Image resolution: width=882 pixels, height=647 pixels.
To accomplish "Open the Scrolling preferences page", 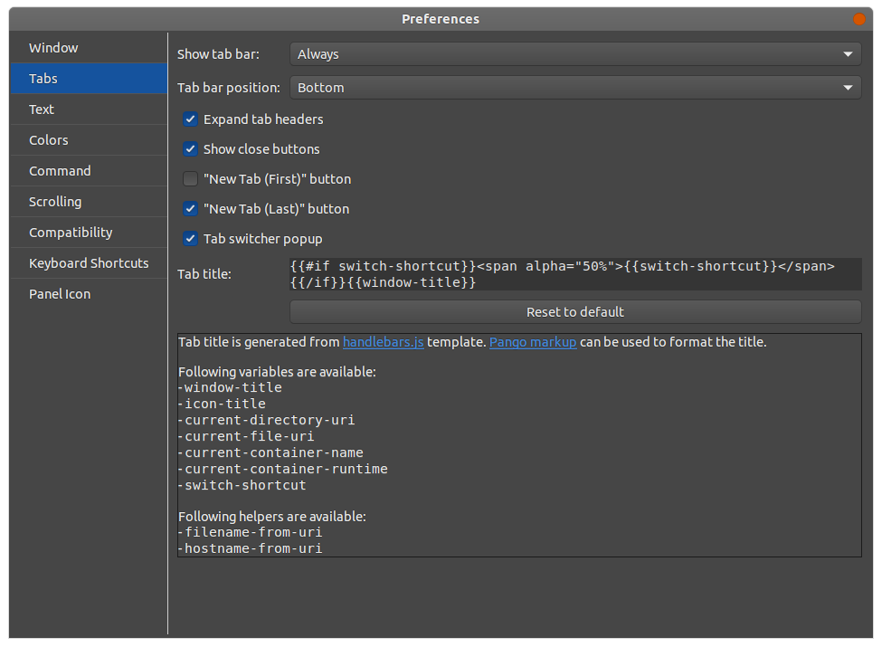I will click(x=89, y=202).
